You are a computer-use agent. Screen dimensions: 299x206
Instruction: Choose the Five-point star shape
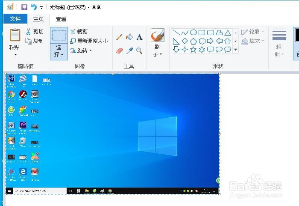tap(193, 50)
